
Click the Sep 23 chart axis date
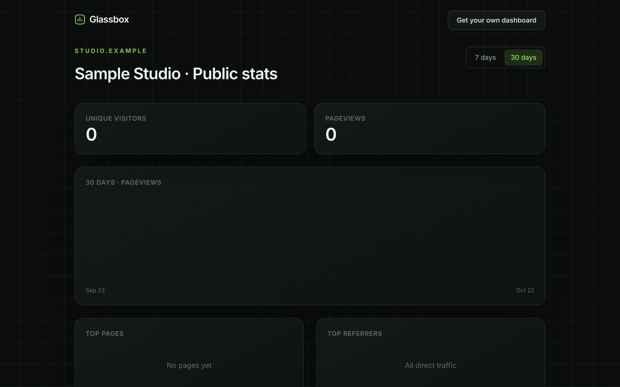point(95,290)
